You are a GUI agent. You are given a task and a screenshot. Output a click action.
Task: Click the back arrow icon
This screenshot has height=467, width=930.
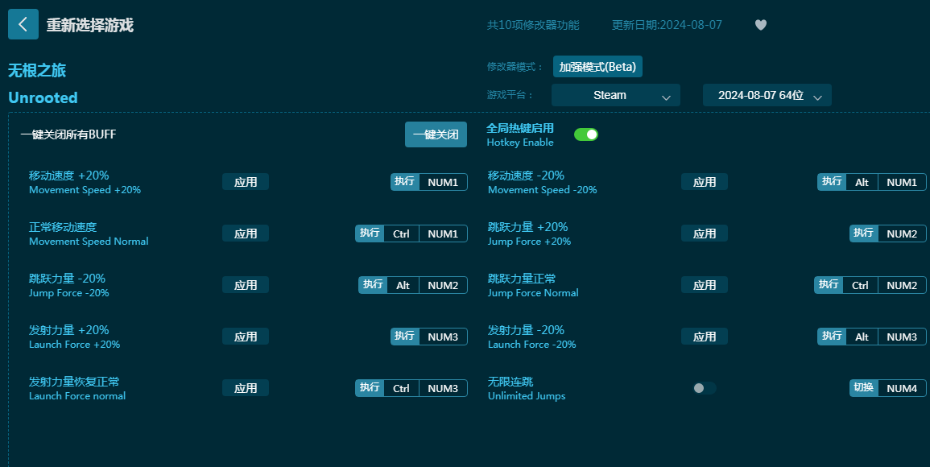click(23, 24)
